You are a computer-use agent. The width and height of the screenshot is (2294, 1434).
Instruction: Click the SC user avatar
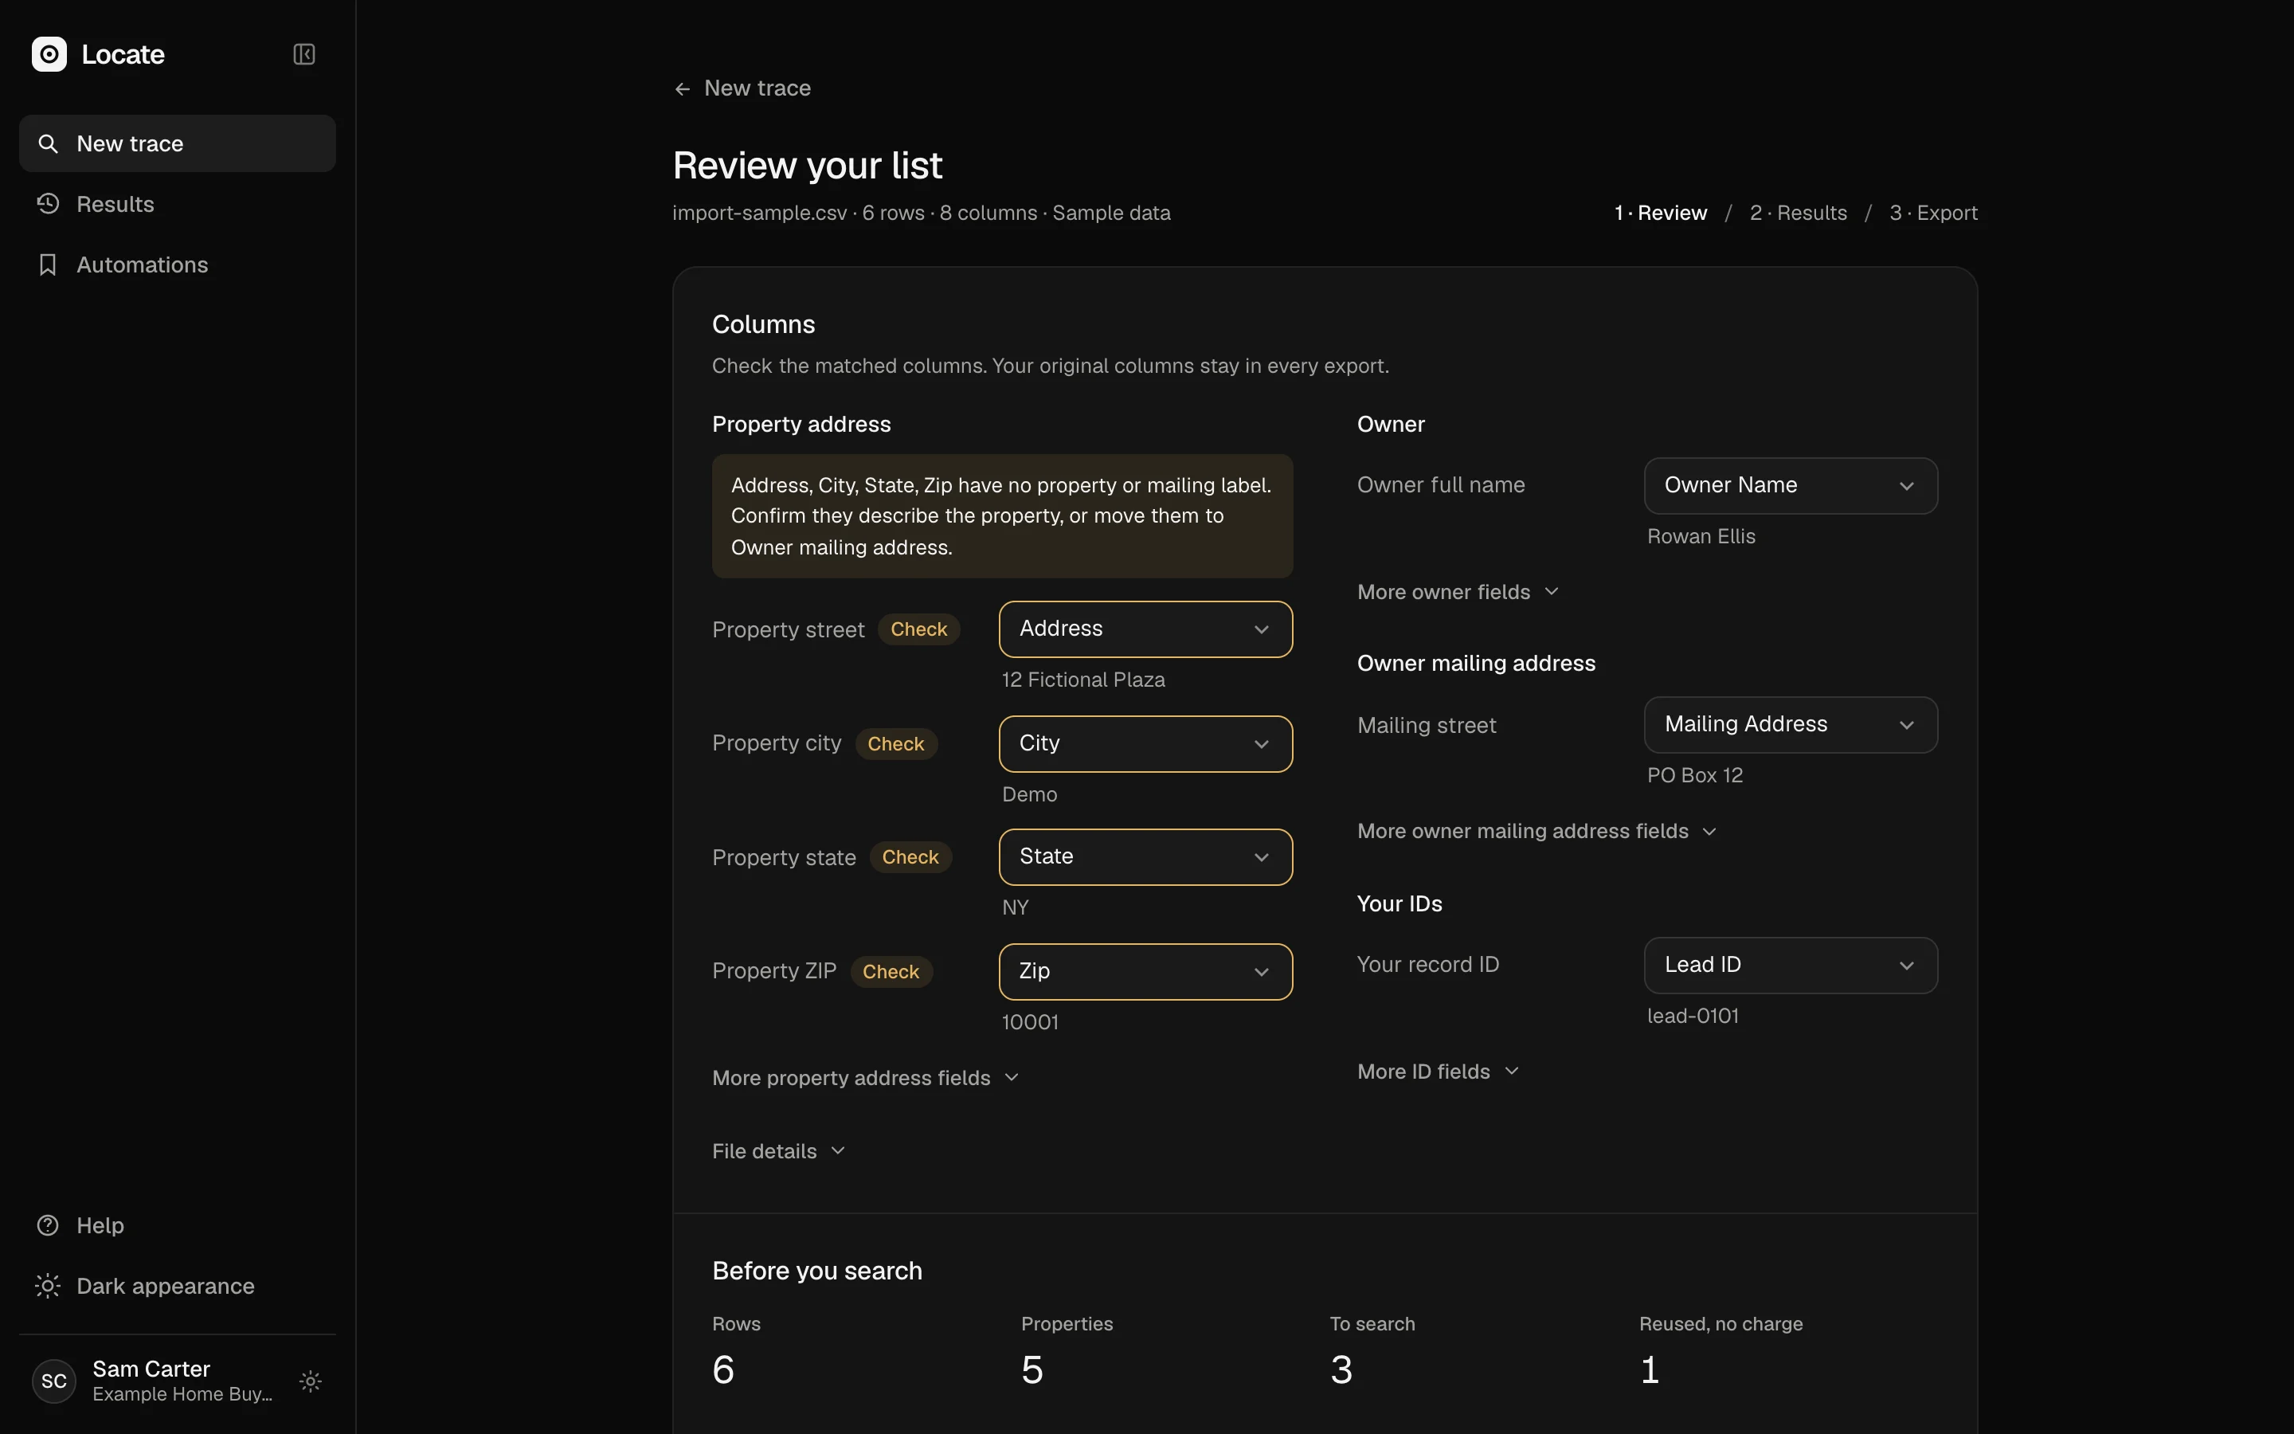point(54,1381)
